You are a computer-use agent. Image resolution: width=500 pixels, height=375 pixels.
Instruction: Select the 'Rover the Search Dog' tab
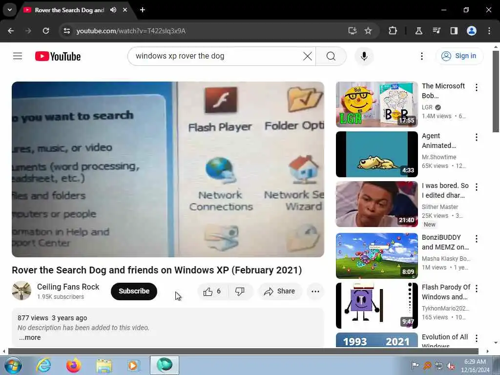pos(69,10)
